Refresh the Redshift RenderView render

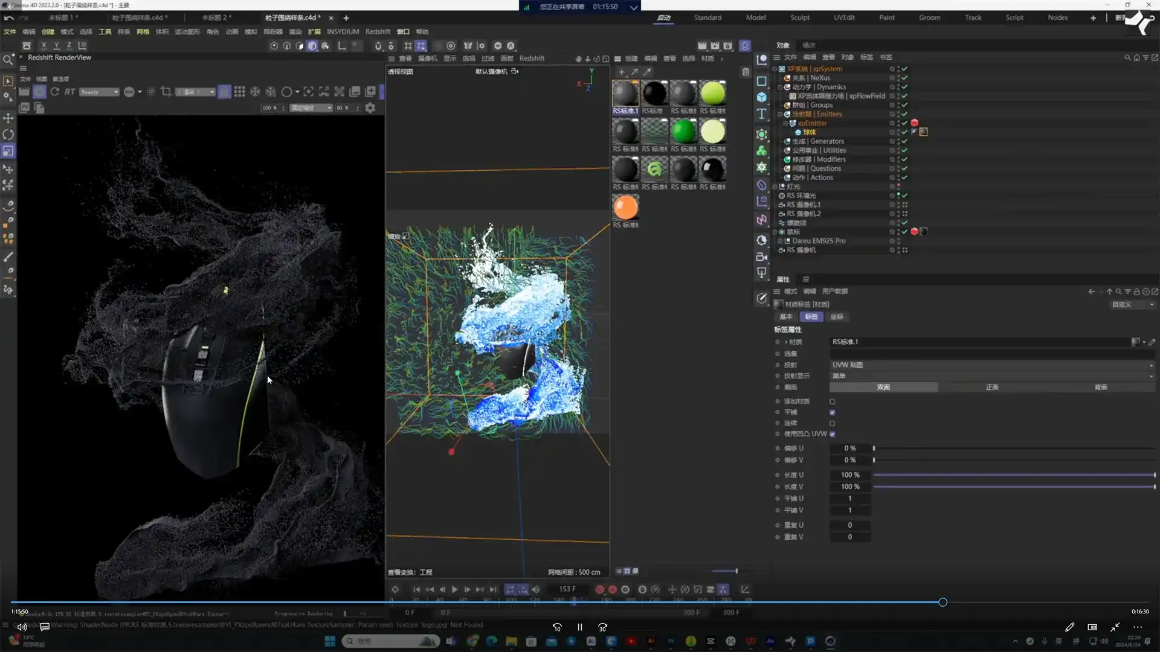pyautogui.click(x=55, y=92)
